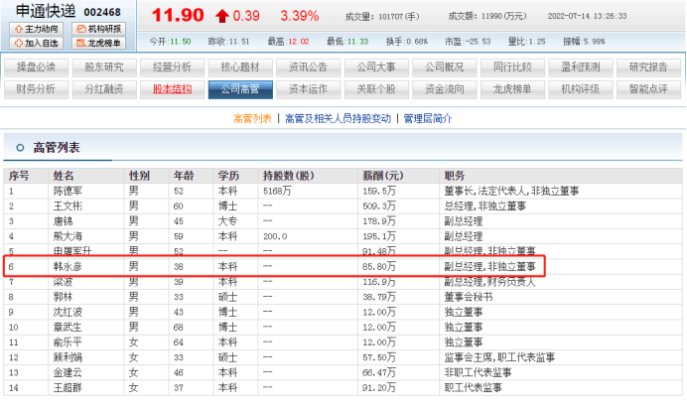
Task: Open the 资金流向 tab
Action: (445, 89)
